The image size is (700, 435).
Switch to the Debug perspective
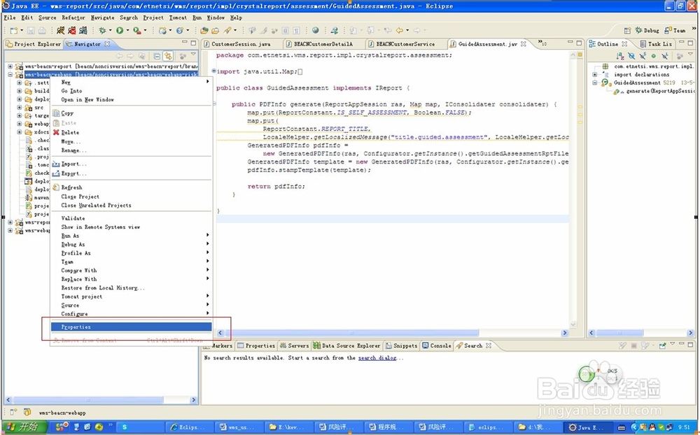tap(647, 30)
